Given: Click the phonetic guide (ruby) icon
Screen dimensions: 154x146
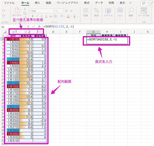Looking at the screenshot, I should (x=74, y=16).
